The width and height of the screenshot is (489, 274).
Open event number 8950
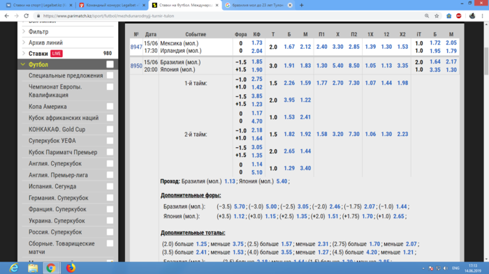[x=136, y=66]
